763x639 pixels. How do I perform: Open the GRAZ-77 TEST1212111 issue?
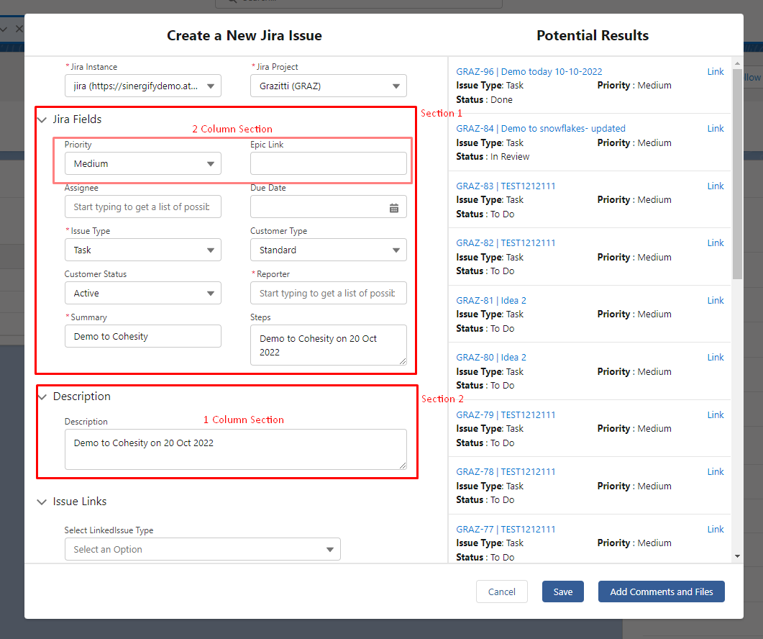[x=506, y=530]
